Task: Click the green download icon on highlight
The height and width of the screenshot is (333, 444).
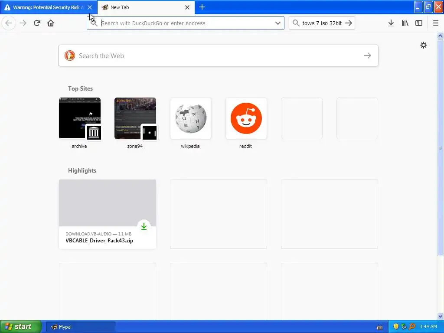Action: tap(144, 226)
